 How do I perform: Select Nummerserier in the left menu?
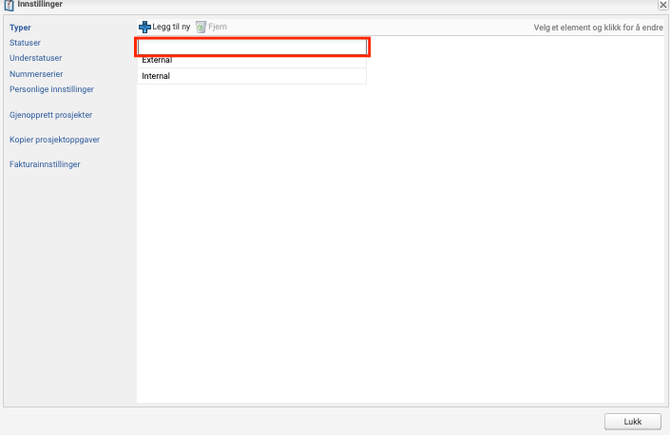35,73
